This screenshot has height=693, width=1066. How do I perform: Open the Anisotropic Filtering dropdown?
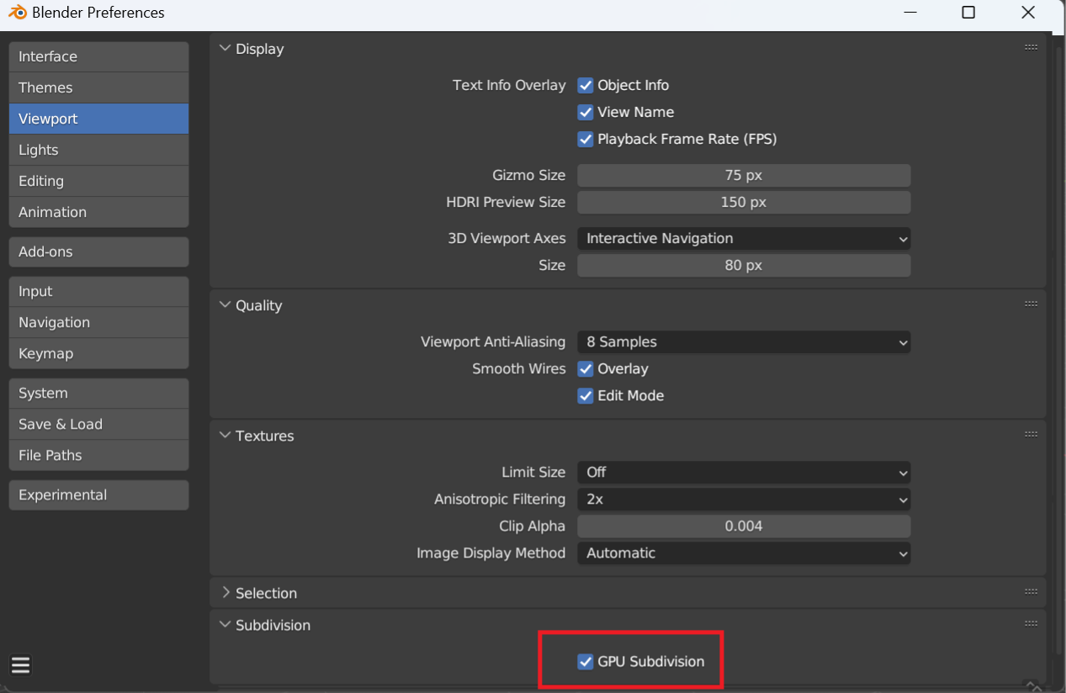tap(744, 499)
